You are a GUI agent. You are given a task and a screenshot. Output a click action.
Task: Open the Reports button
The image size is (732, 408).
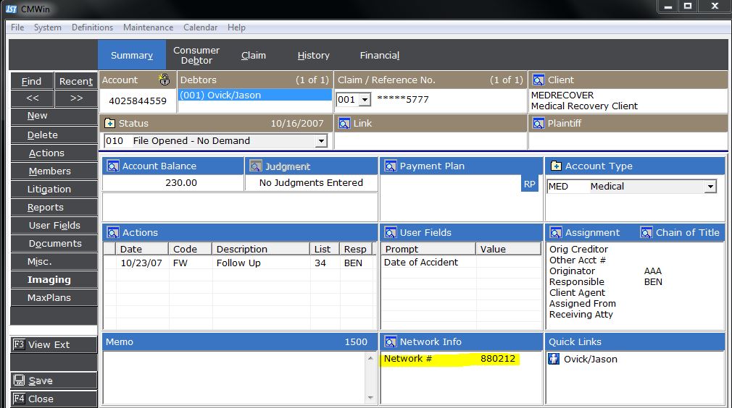click(x=54, y=208)
